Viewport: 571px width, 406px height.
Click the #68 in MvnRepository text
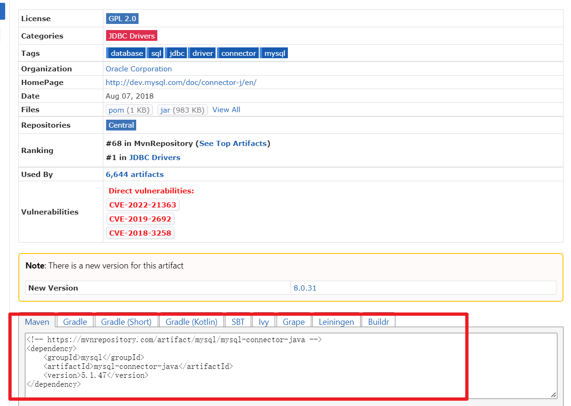(x=149, y=143)
